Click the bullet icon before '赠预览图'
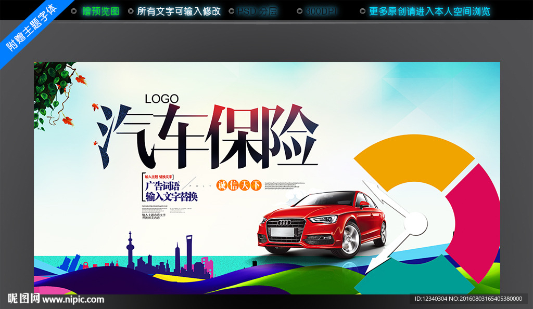 pos(74,11)
